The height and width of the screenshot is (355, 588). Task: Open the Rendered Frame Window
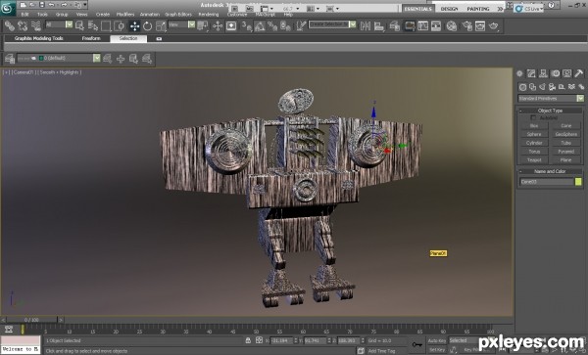pyautogui.click(x=480, y=25)
